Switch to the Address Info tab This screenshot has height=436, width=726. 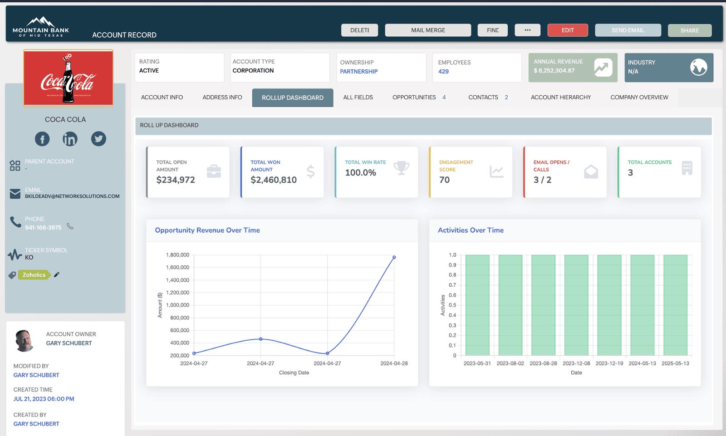[222, 97]
